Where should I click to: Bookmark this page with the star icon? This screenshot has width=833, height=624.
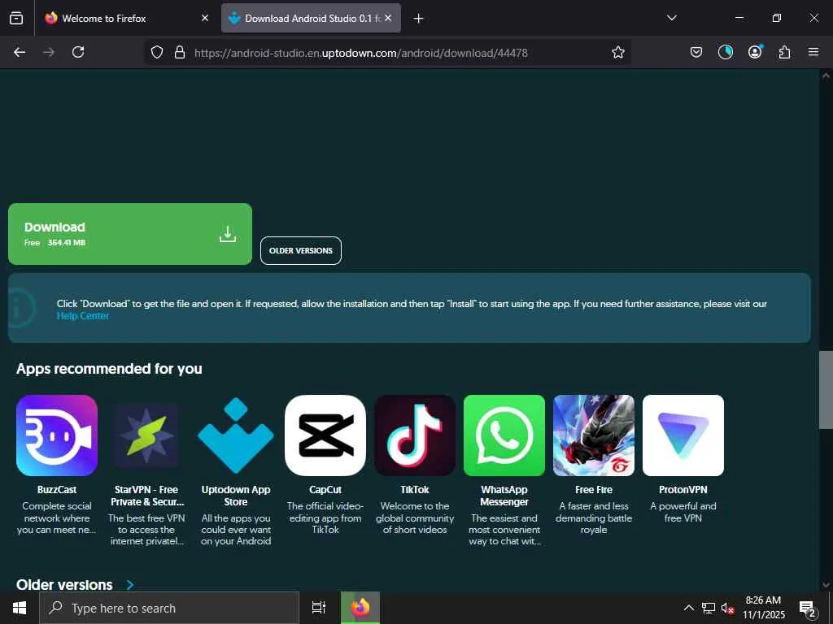(618, 52)
